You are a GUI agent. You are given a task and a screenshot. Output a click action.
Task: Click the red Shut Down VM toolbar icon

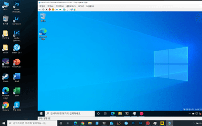50,9
